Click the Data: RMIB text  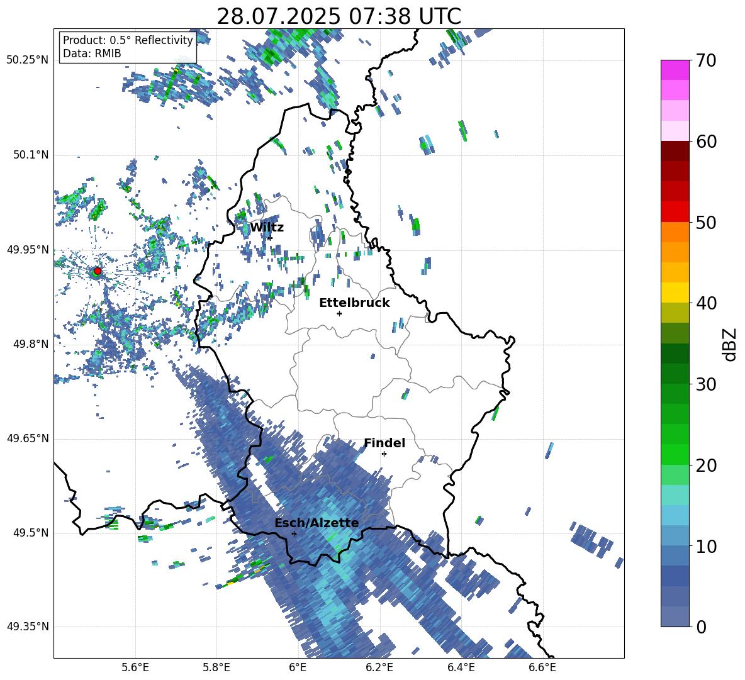point(92,53)
